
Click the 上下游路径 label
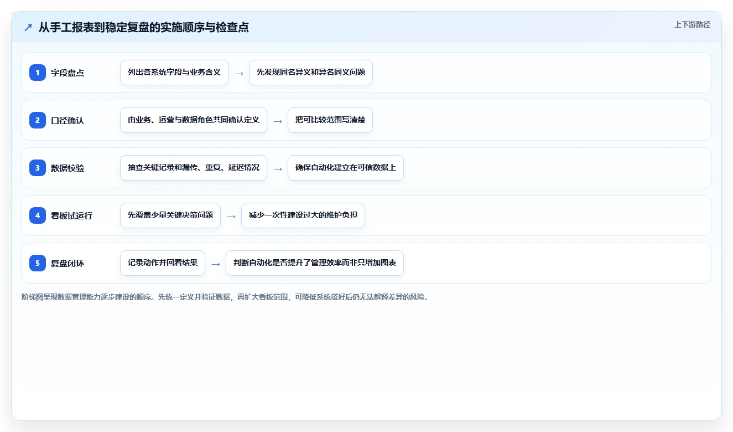pyautogui.click(x=692, y=24)
